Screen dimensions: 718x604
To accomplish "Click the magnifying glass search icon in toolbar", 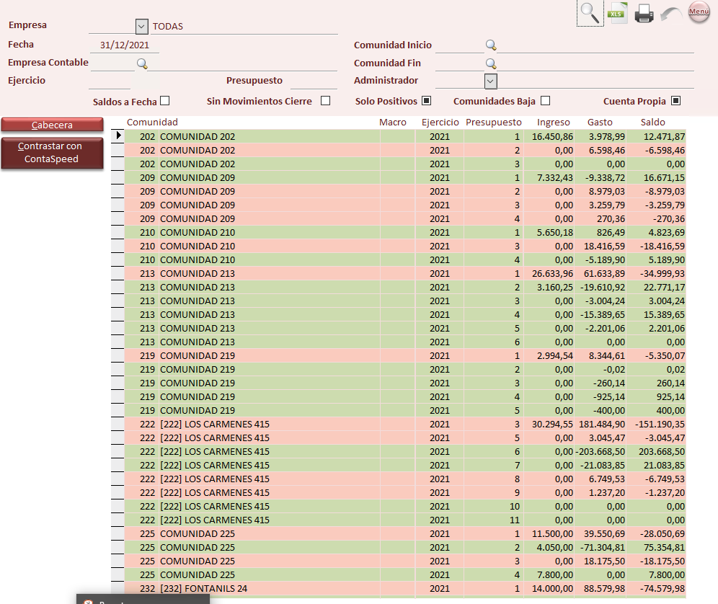I will 590,13.
